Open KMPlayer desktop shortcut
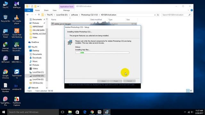The height and width of the screenshot is (115, 205). point(17,5)
